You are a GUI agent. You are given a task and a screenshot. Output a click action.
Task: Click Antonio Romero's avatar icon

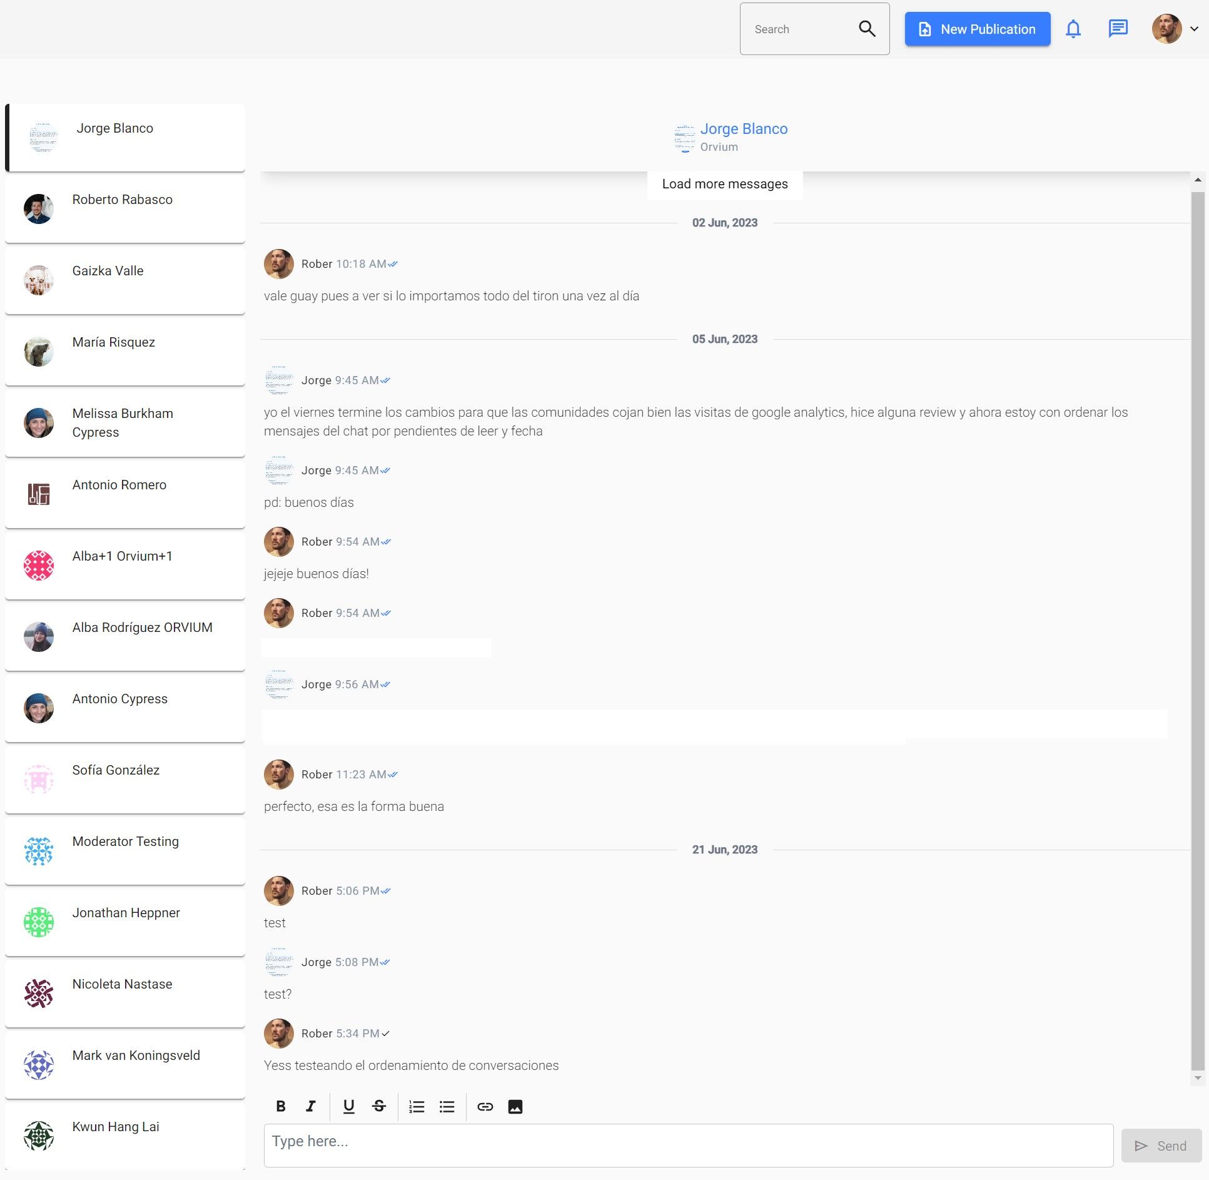(x=39, y=494)
